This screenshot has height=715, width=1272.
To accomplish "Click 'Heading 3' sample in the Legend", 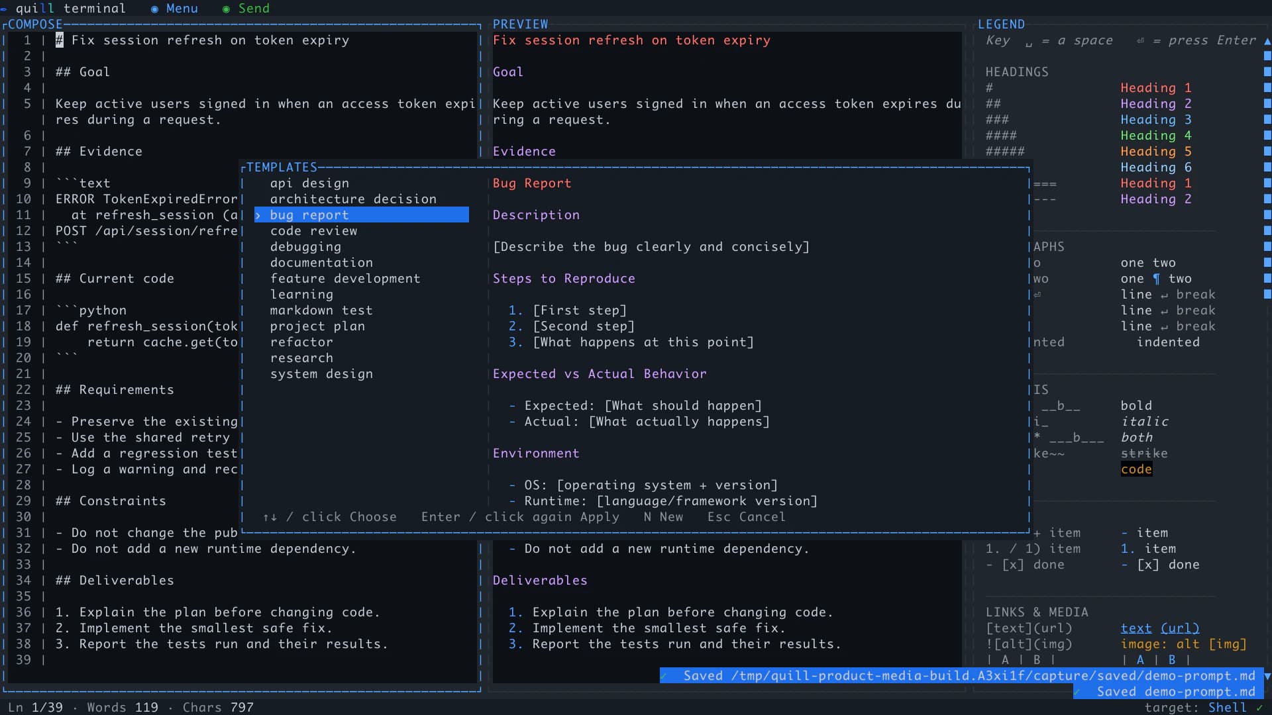I will 1156,120.
